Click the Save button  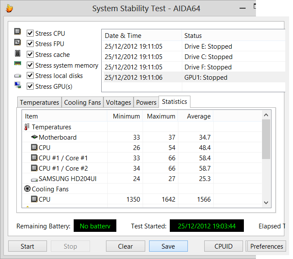click(x=168, y=247)
